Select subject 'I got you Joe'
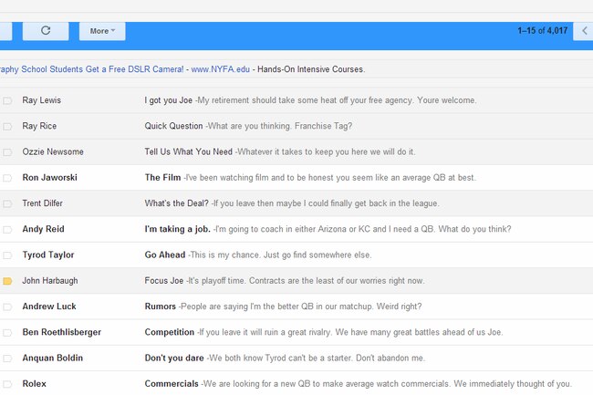Viewport: 593px width, 395px height. pos(168,100)
